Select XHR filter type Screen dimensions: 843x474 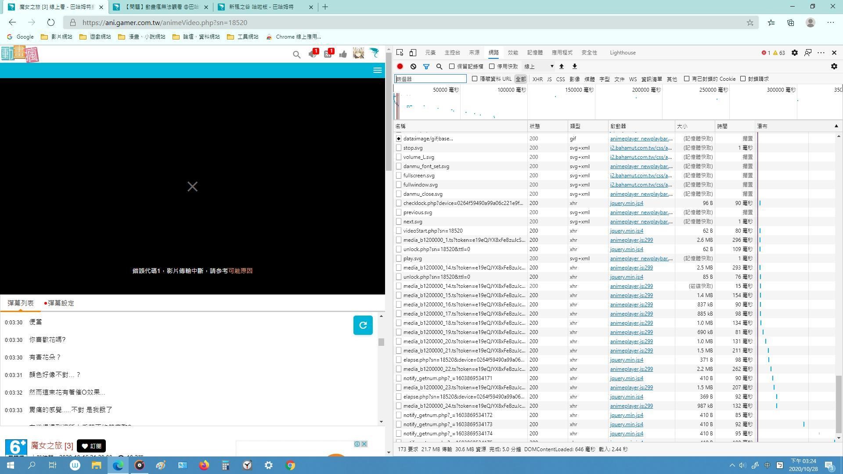(x=537, y=79)
